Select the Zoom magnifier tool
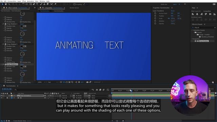This screenshot has width=217, height=122. point(9,4)
